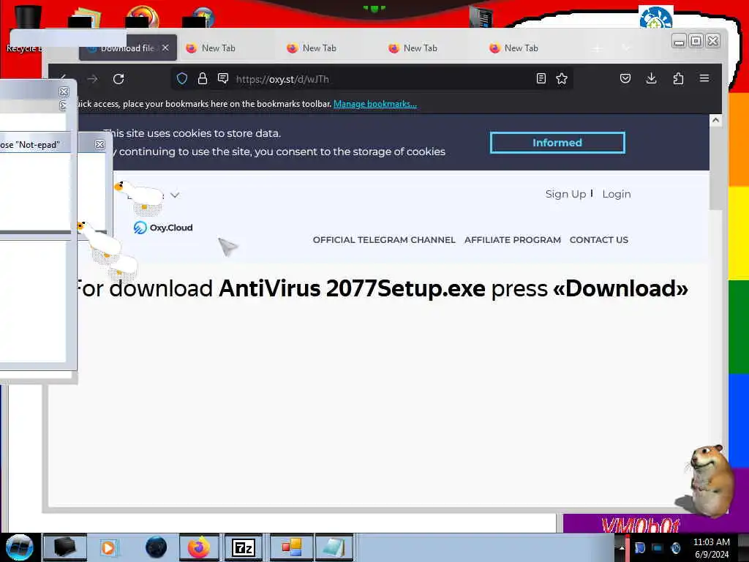Viewport: 749px width, 562px height.
Task: Close the "Not-epad" dialog with its X
Action: point(99,144)
